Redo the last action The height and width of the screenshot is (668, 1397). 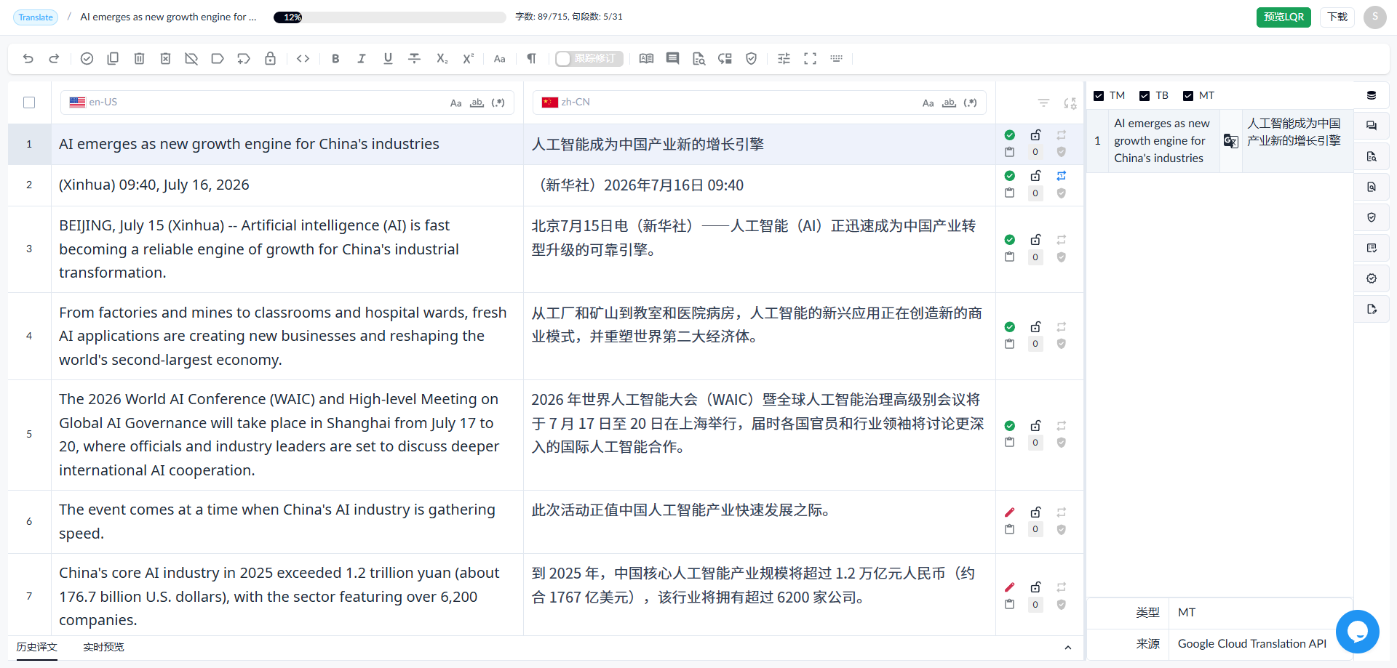click(54, 59)
